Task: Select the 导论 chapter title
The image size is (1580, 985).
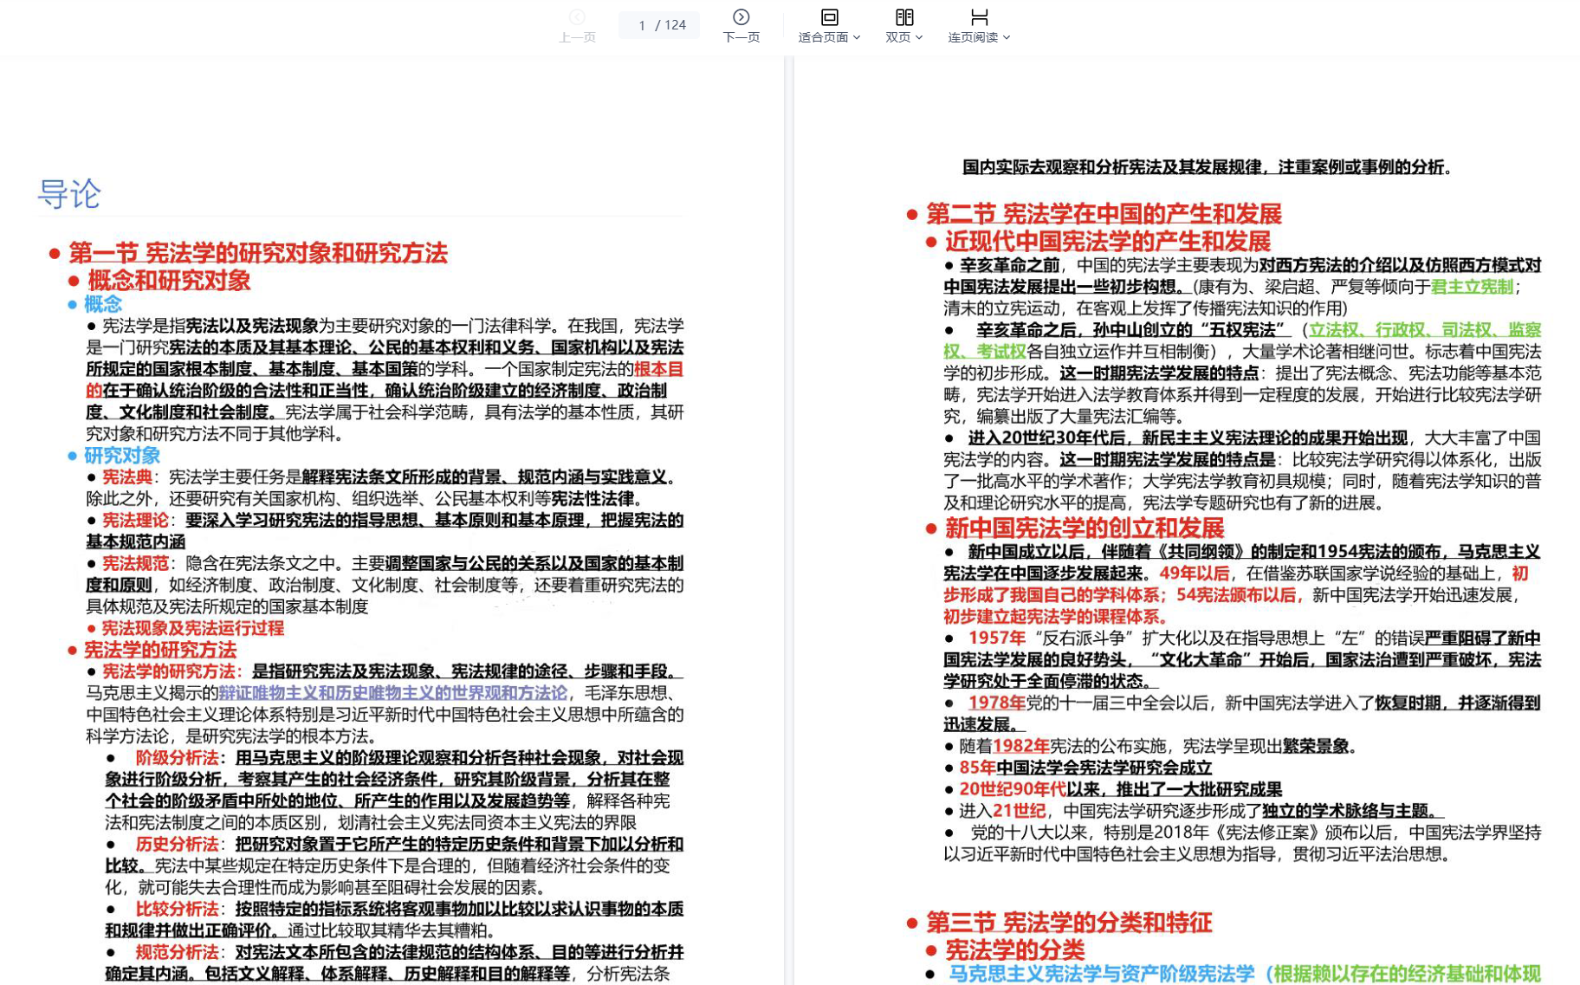Action: pos(69,194)
